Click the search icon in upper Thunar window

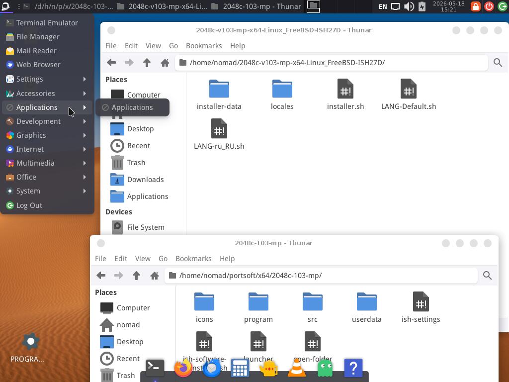(x=498, y=63)
